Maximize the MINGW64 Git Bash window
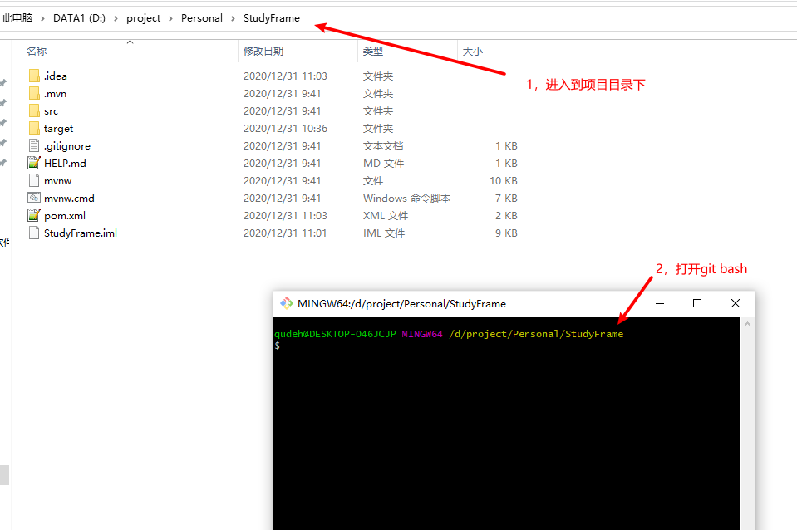This screenshot has height=530, width=797. point(697,303)
